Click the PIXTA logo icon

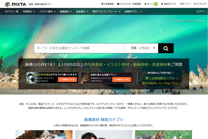click(7, 4)
